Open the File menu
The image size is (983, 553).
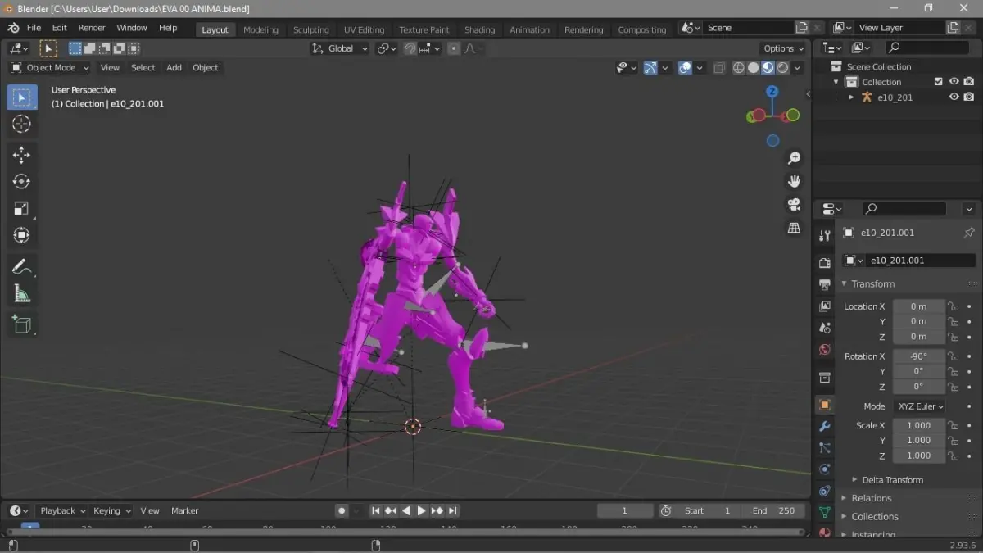(x=34, y=28)
